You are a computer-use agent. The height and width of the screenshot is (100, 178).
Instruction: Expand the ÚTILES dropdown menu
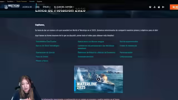(46, 7)
